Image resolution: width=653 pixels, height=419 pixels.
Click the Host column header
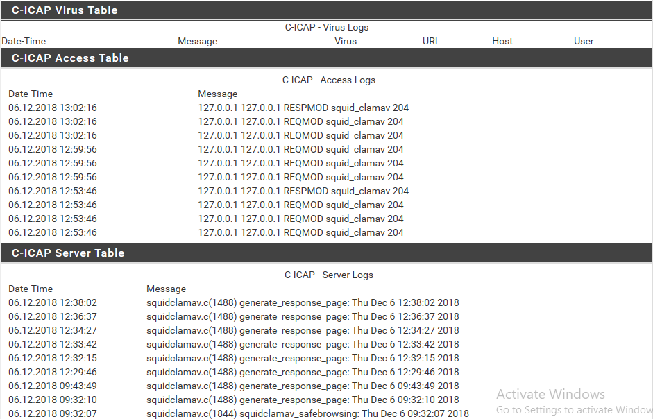tap(502, 41)
